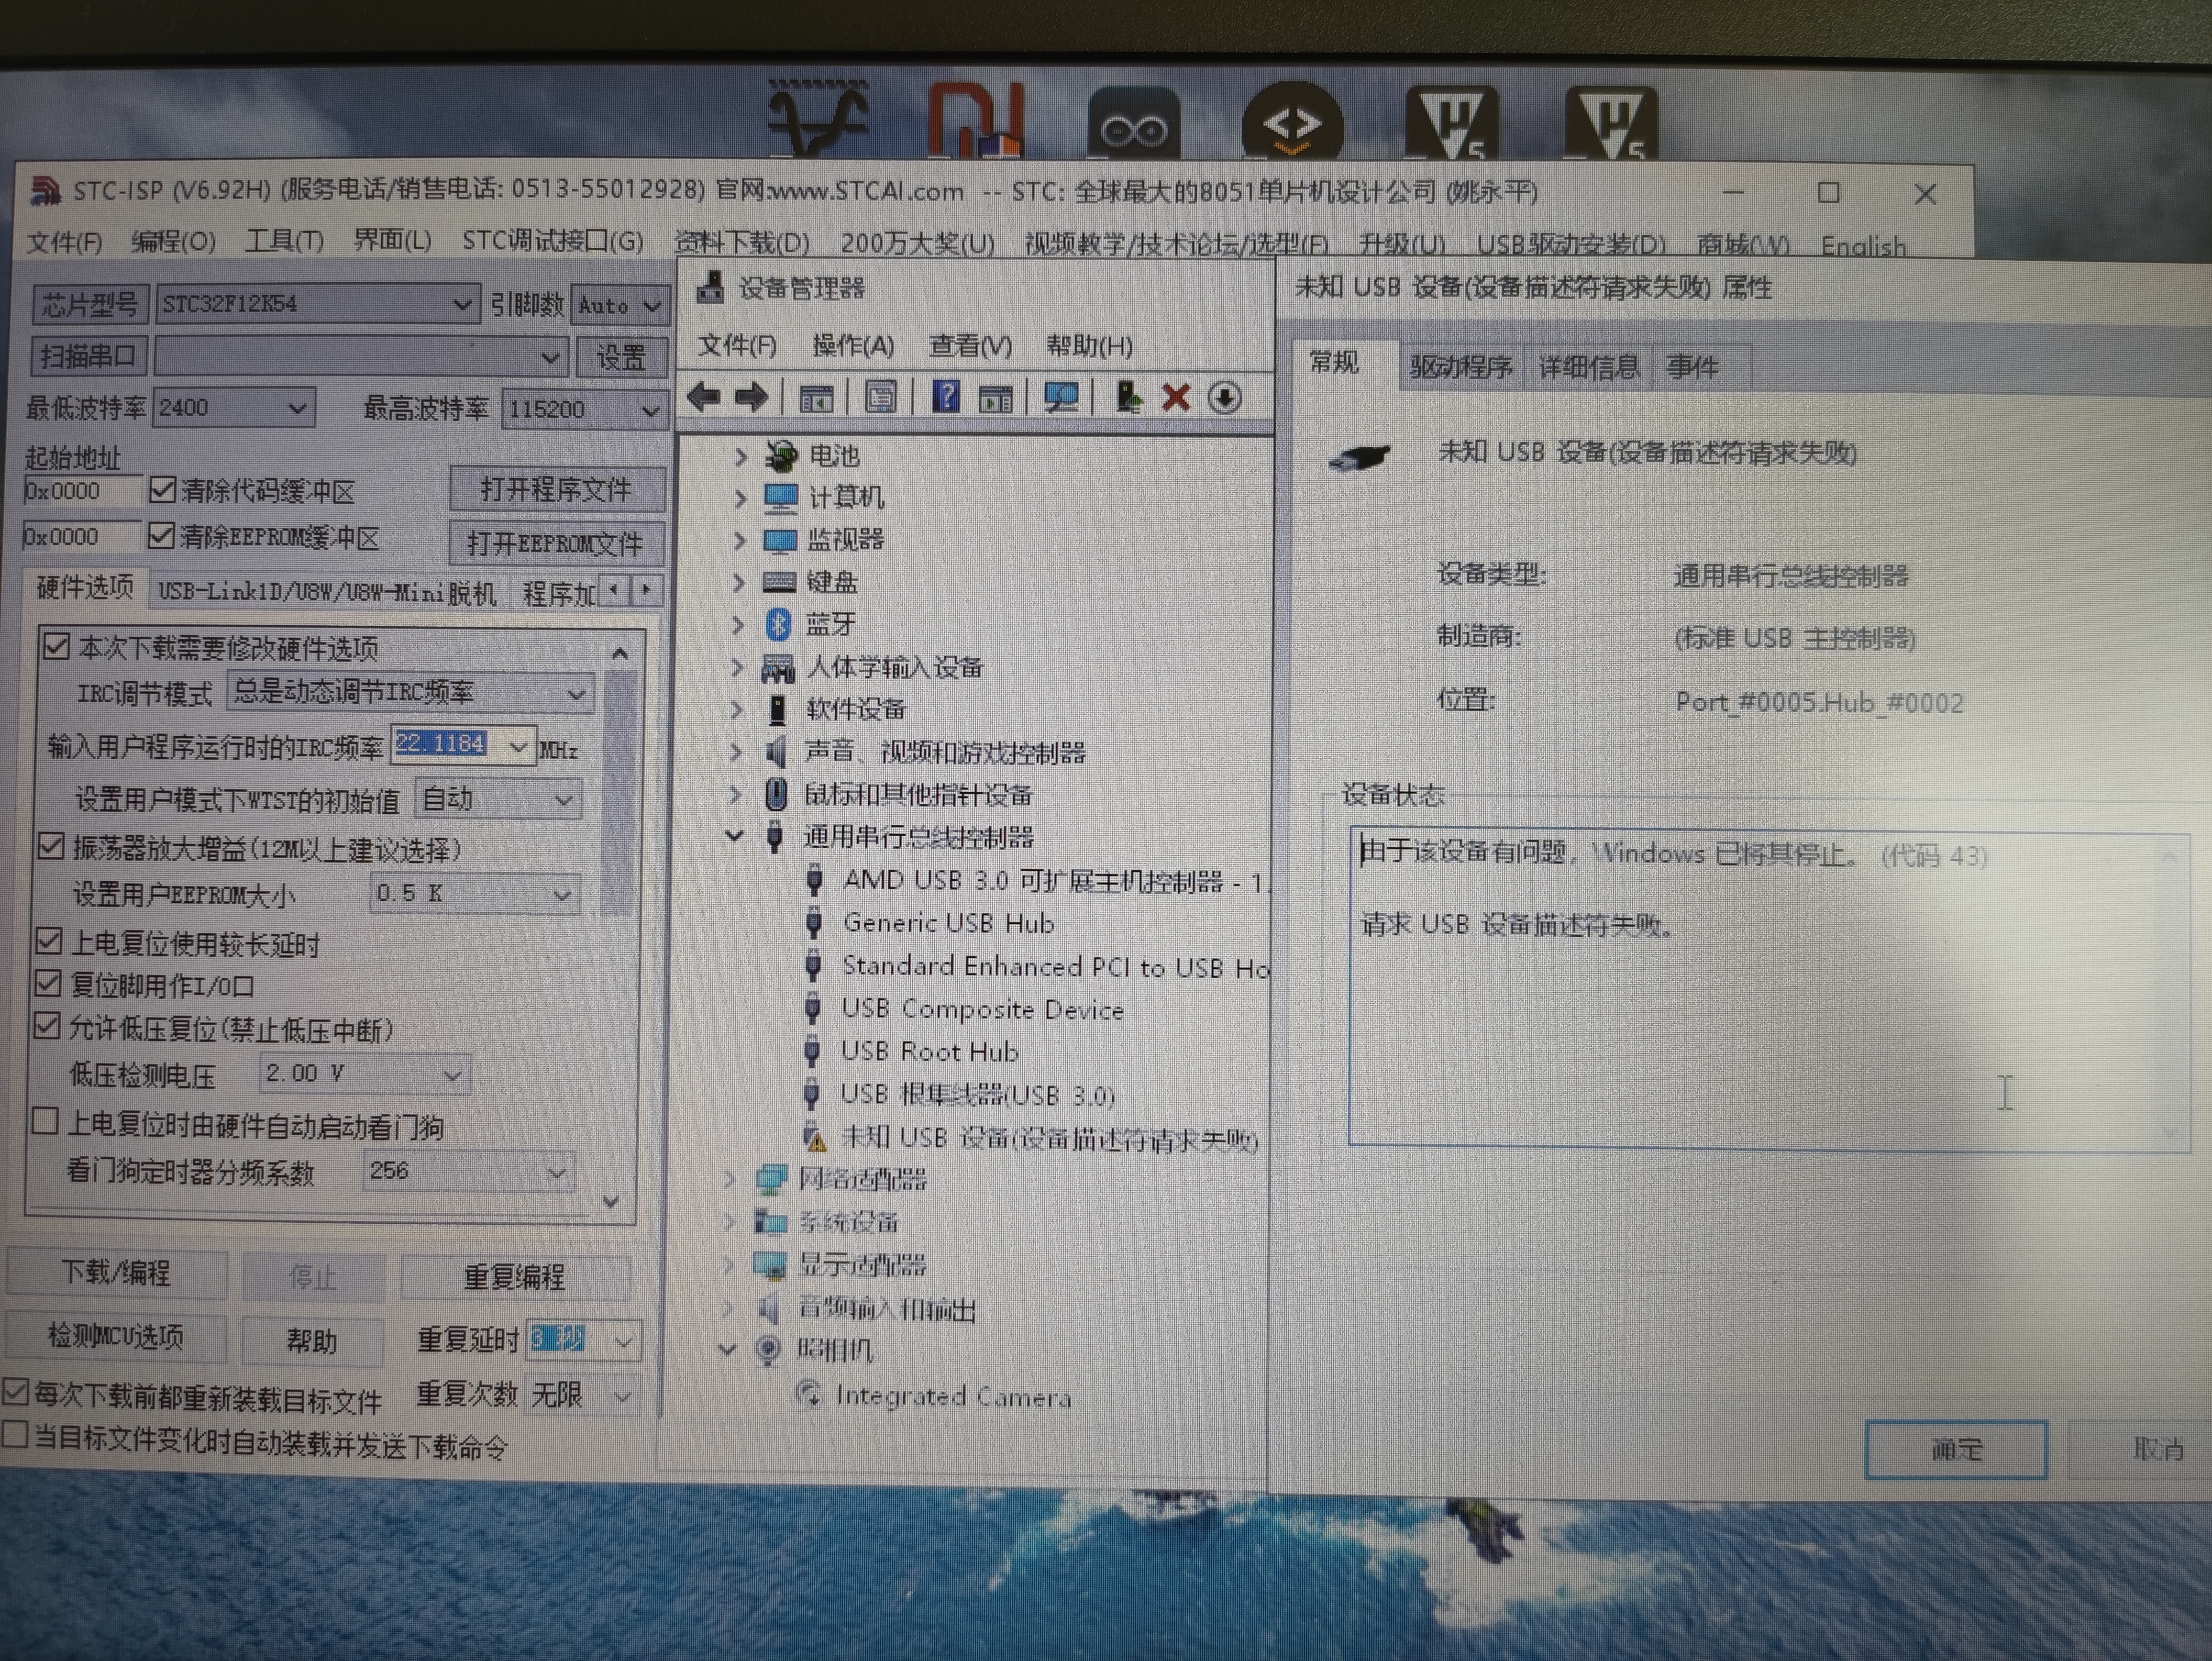Click Back arrow in Device Manager toolbar
This screenshot has height=1661, width=2212.
[704, 397]
